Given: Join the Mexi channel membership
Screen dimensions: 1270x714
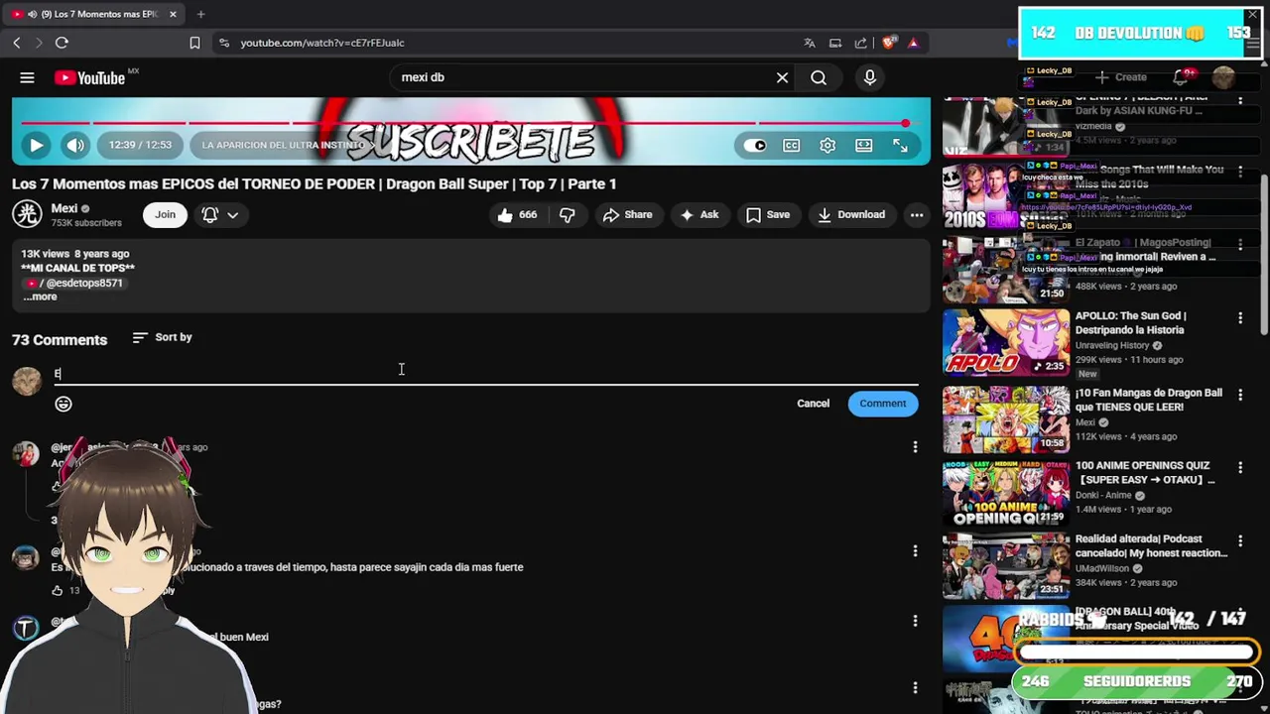Looking at the screenshot, I should (x=165, y=214).
